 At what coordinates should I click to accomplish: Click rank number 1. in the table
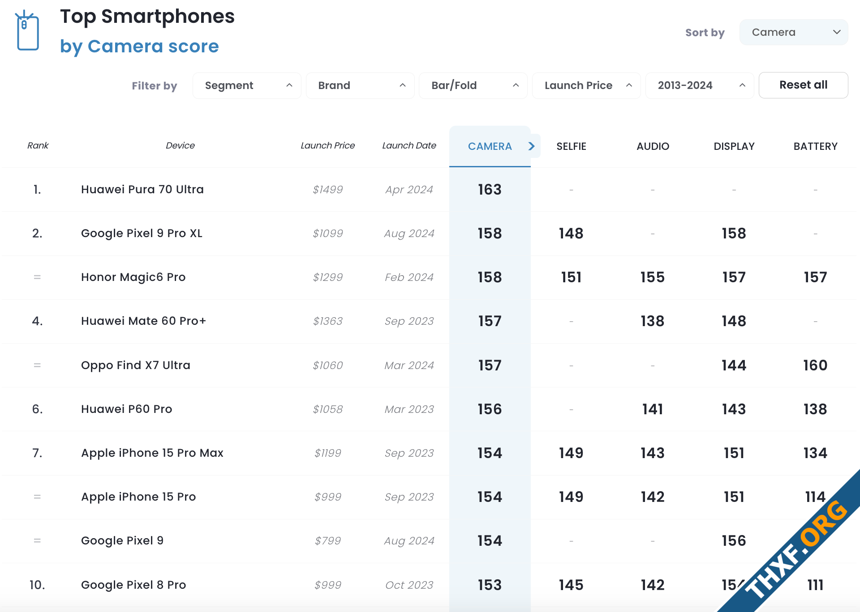(37, 189)
